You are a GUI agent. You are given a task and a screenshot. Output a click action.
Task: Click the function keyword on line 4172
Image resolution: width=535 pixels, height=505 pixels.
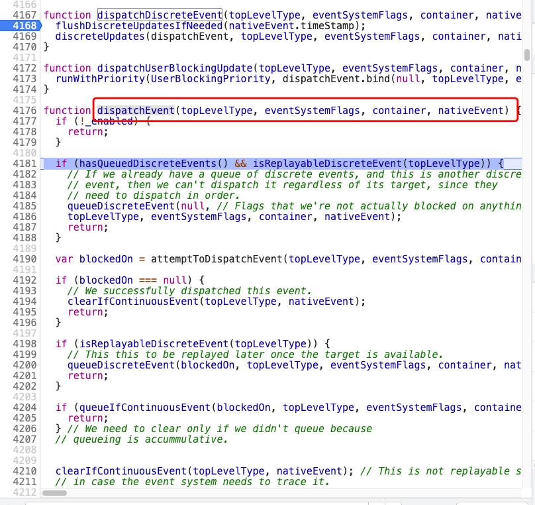click(x=68, y=68)
